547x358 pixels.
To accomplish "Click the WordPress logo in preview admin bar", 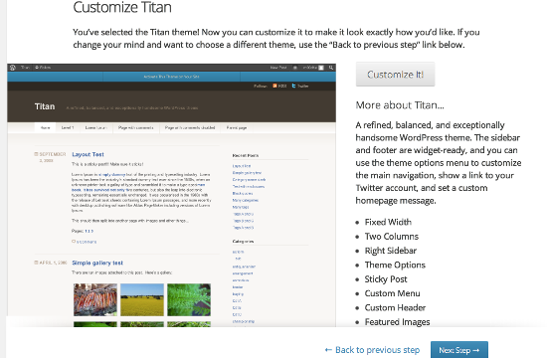I will coord(13,68).
